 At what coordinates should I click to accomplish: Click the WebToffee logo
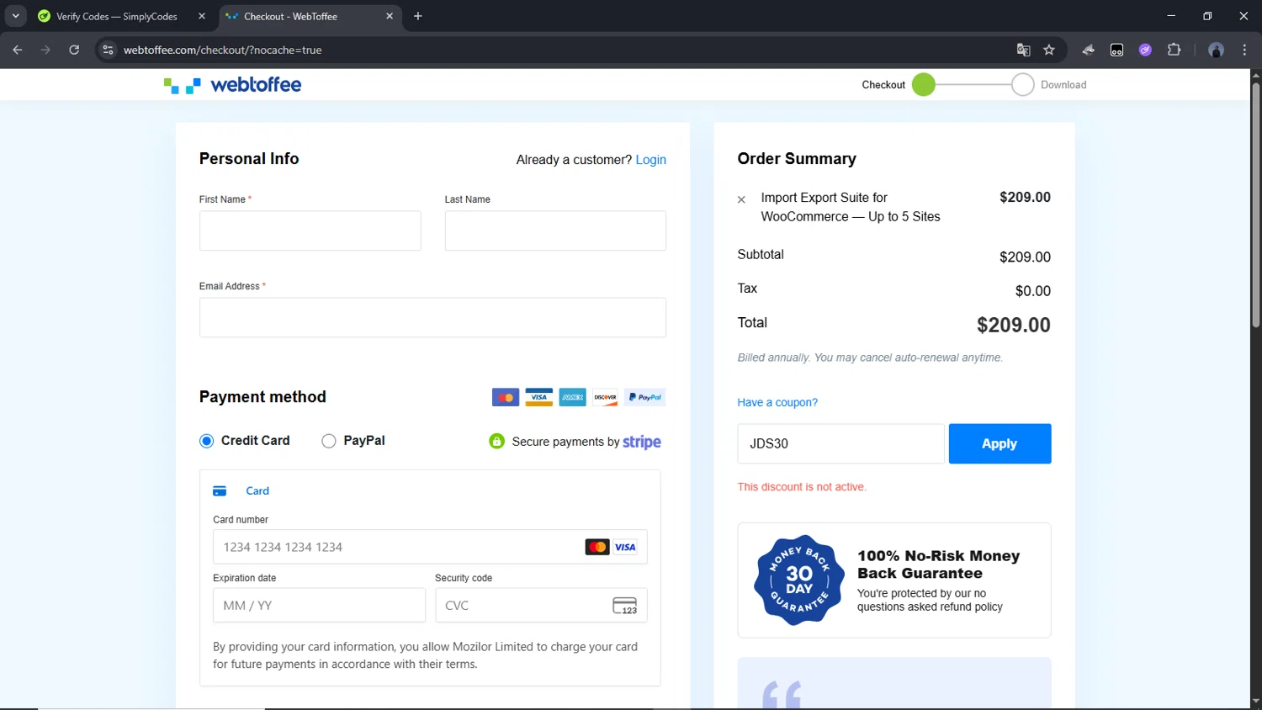click(x=232, y=85)
